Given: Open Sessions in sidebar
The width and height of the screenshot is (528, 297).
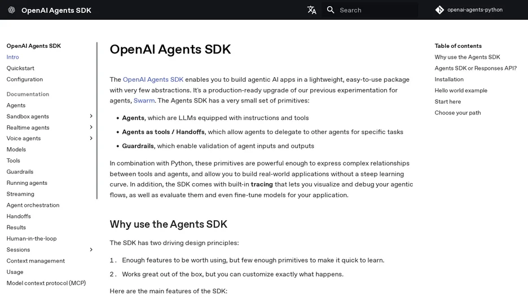Looking at the screenshot, I should coord(18,250).
